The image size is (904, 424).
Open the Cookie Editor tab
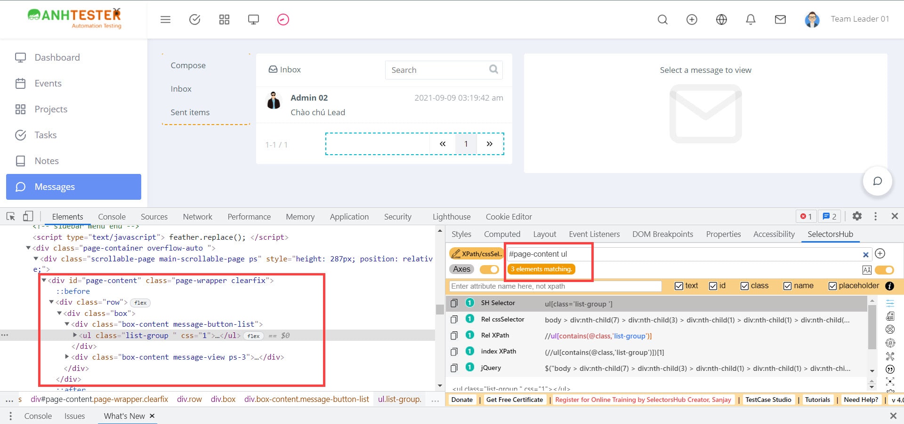(508, 217)
